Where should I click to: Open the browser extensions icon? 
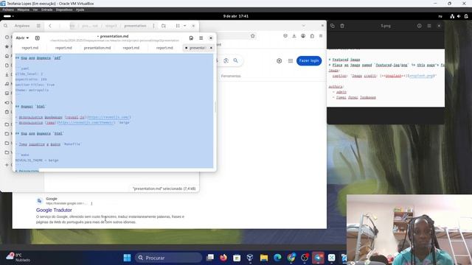coord(312,36)
